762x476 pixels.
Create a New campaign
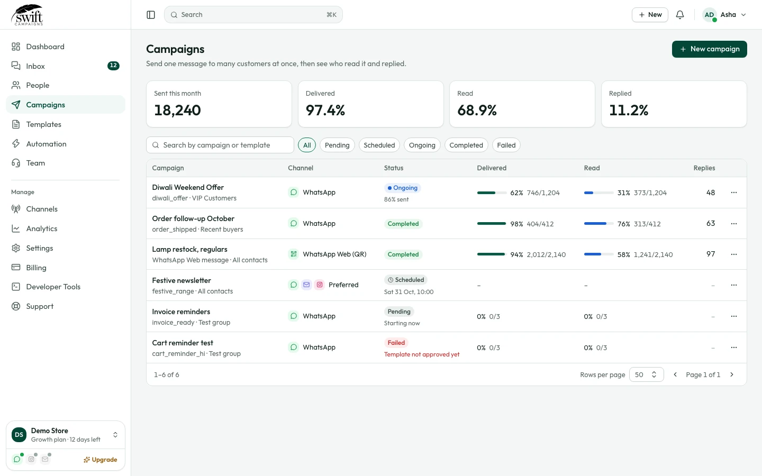pos(709,49)
